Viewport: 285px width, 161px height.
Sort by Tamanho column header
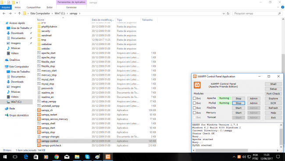149,20
